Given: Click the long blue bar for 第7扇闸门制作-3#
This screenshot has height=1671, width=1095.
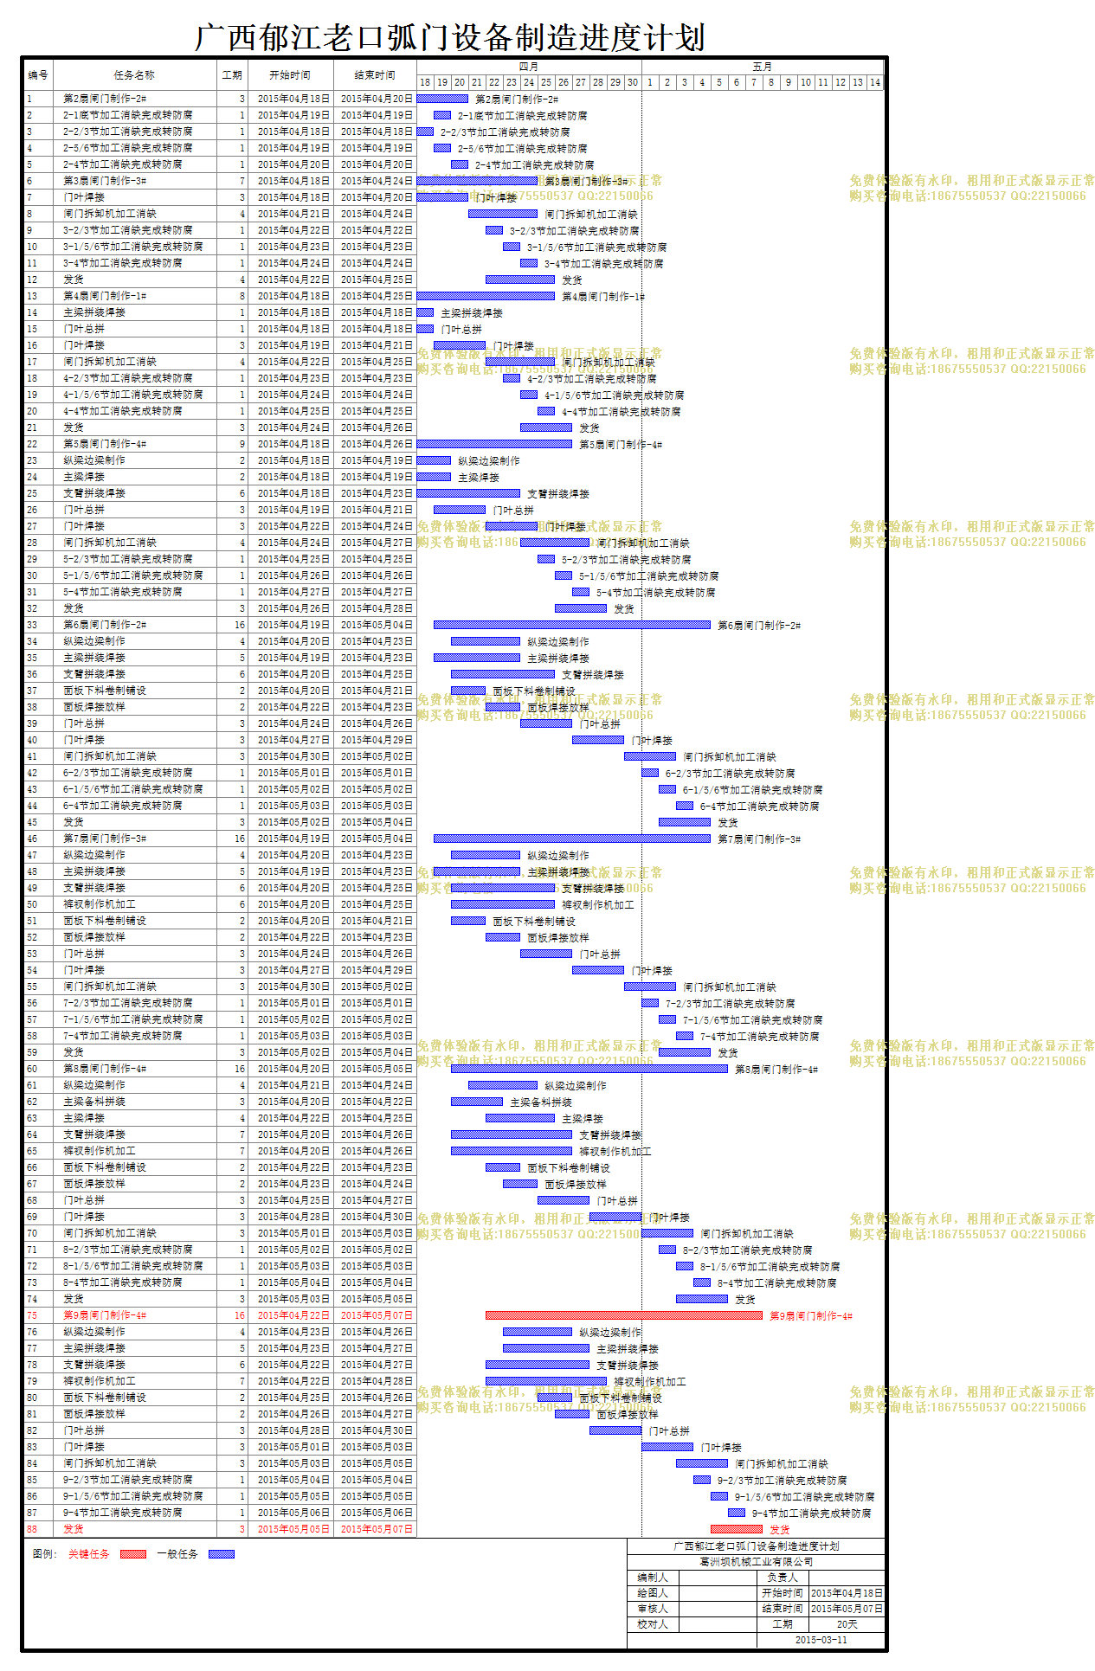Looking at the screenshot, I should 572,839.
